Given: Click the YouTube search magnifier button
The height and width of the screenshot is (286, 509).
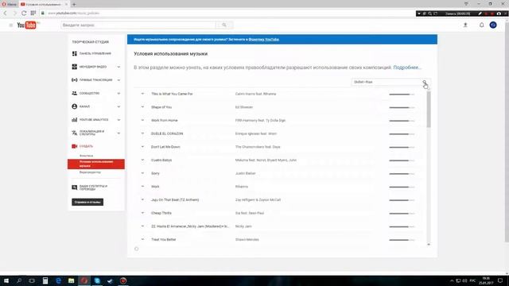Looking at the screenshot, I should tap(224, 25).
